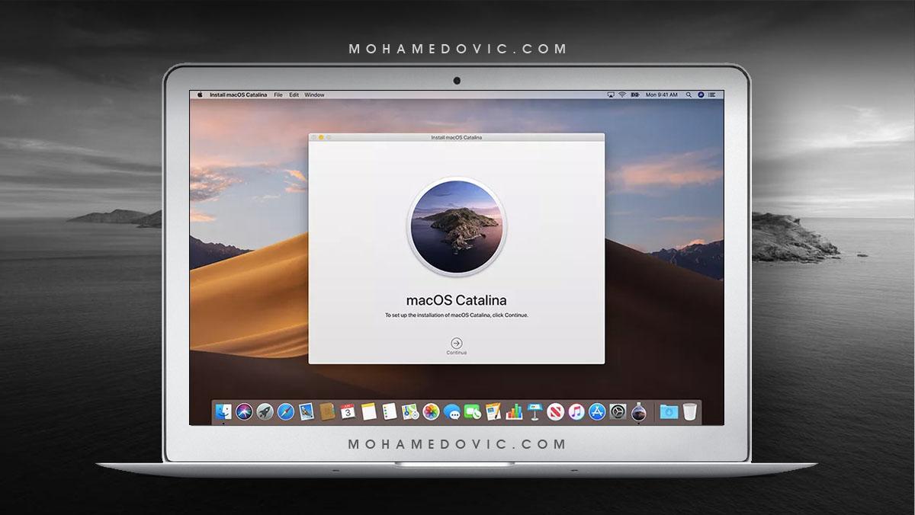
Task: Click Siri icon in menu bar
Action: point(701,94)
